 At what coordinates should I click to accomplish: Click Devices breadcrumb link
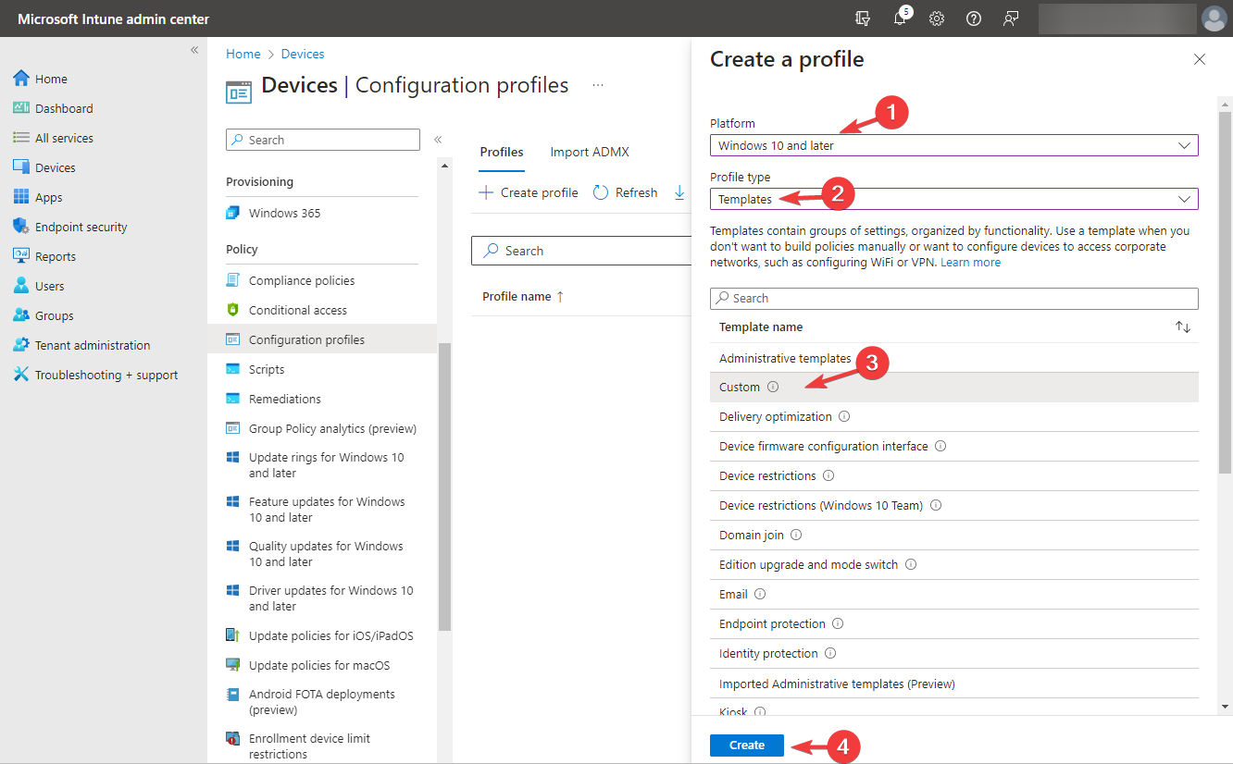(303, 54)
